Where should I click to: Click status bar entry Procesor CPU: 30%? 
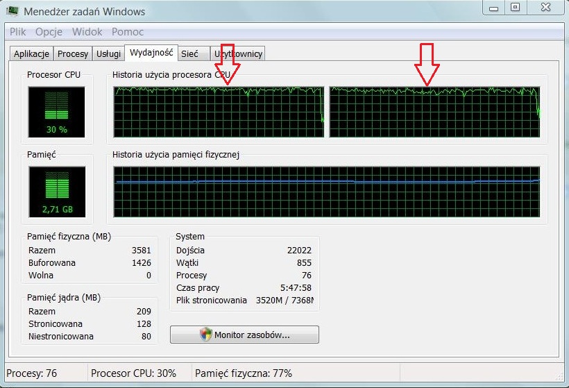(x=133, y=373)
